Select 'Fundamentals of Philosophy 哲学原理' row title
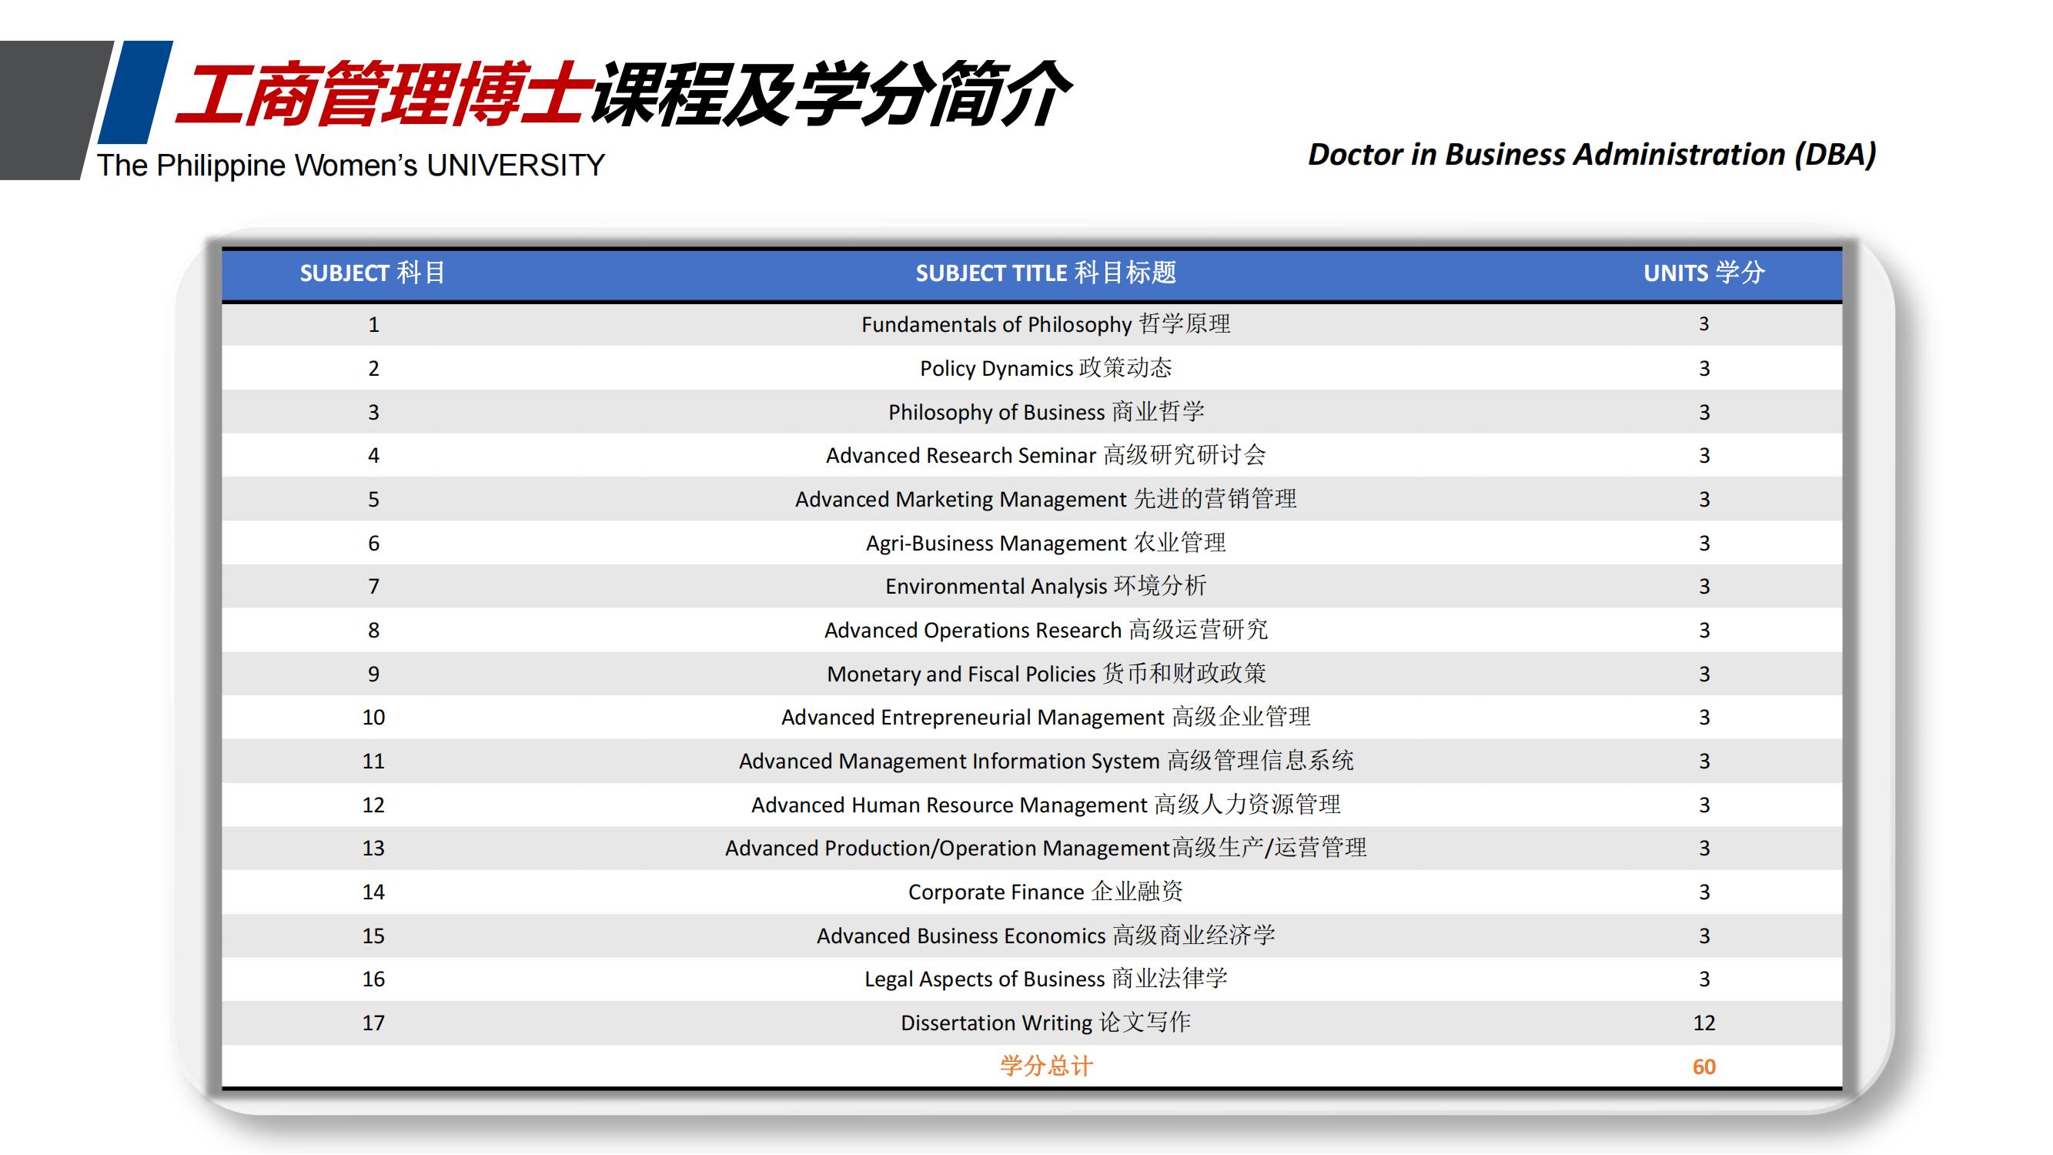This screenshot has height=1155, width=2053. [1045, 324]
